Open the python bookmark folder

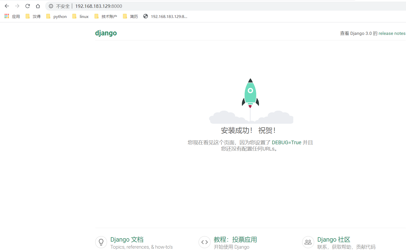point(56,16)
